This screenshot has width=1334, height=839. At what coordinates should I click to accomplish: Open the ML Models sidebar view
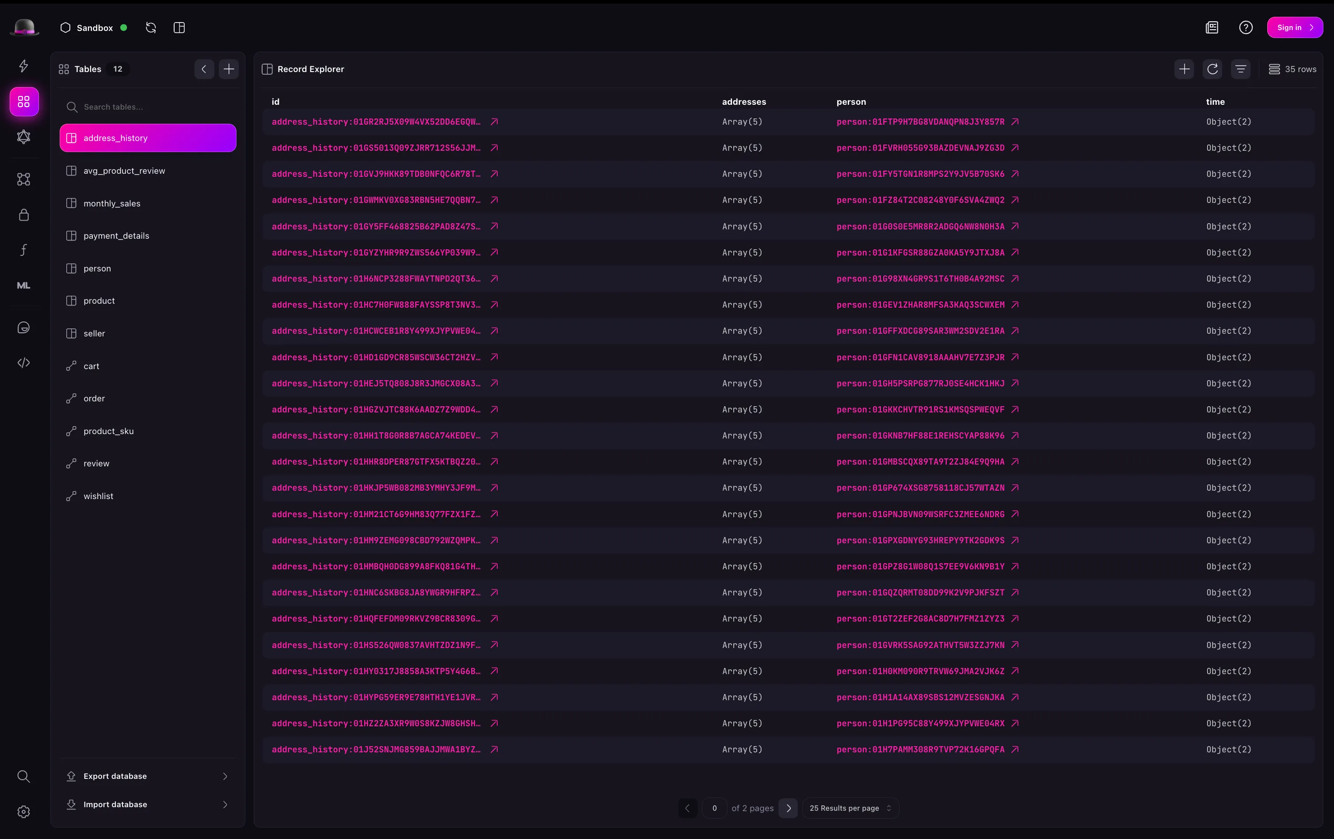pyautogui.click(x=23, y=286)
